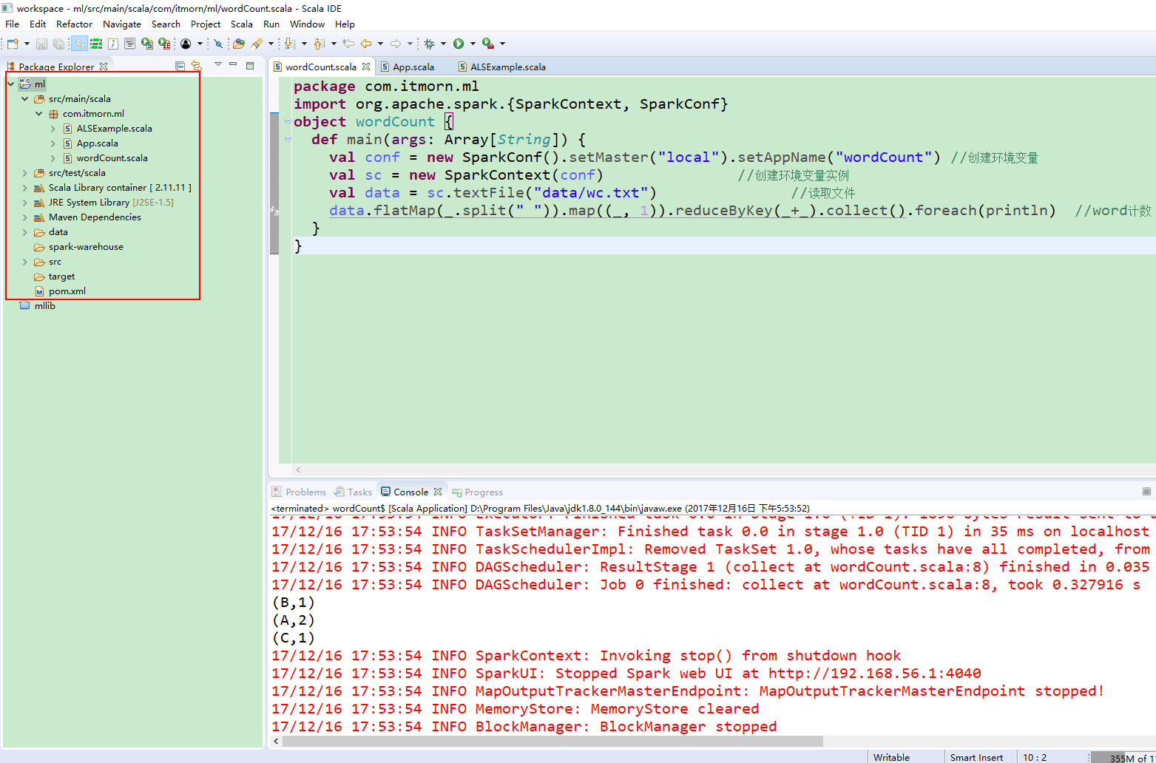
Task: Open the Navigate menu
Action: click(x=122, y=24)
